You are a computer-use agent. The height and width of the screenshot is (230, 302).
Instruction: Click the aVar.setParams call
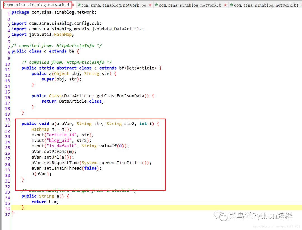coord(54,152)
